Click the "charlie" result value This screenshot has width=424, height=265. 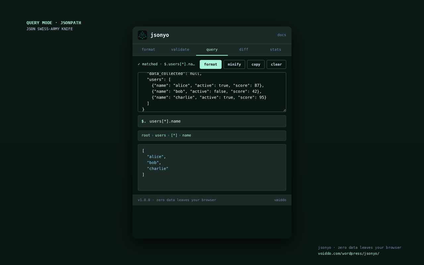point(158,169)
